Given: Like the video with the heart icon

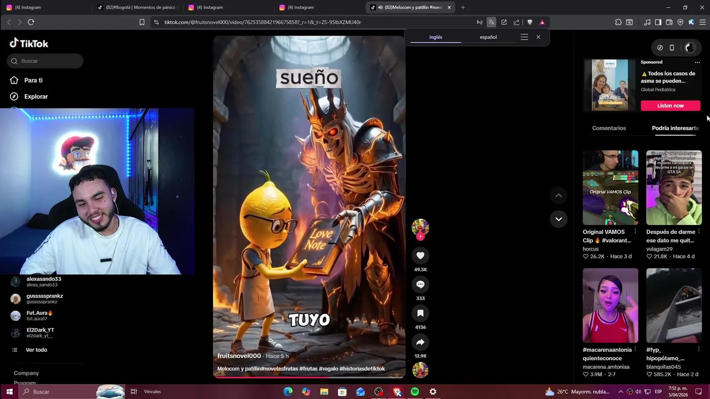Looking at the screenshot, I should pos(420,255).
